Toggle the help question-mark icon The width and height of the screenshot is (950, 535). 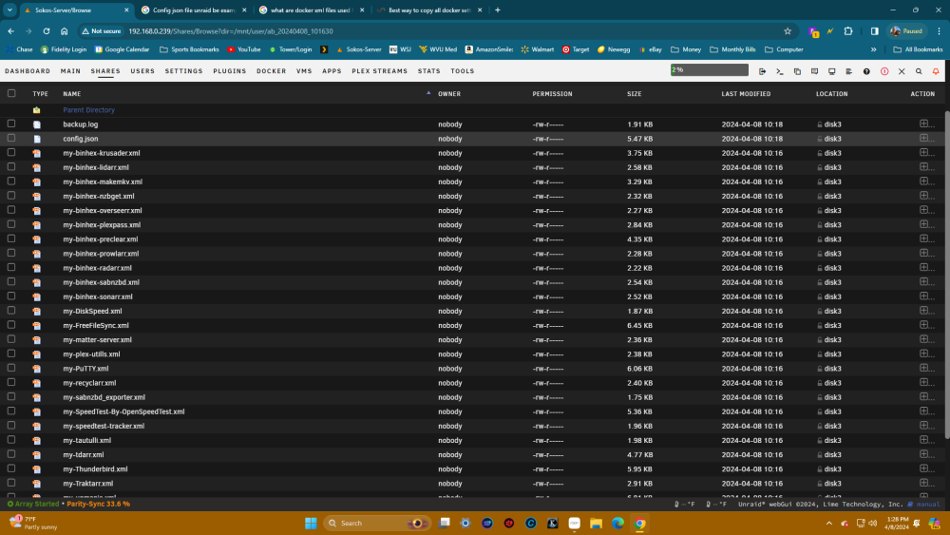click(x=866, y=71)
